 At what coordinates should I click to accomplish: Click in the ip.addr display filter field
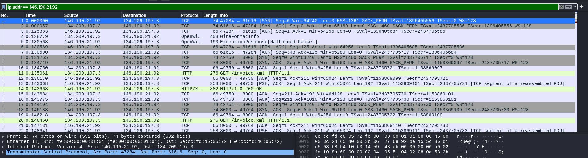278,7
